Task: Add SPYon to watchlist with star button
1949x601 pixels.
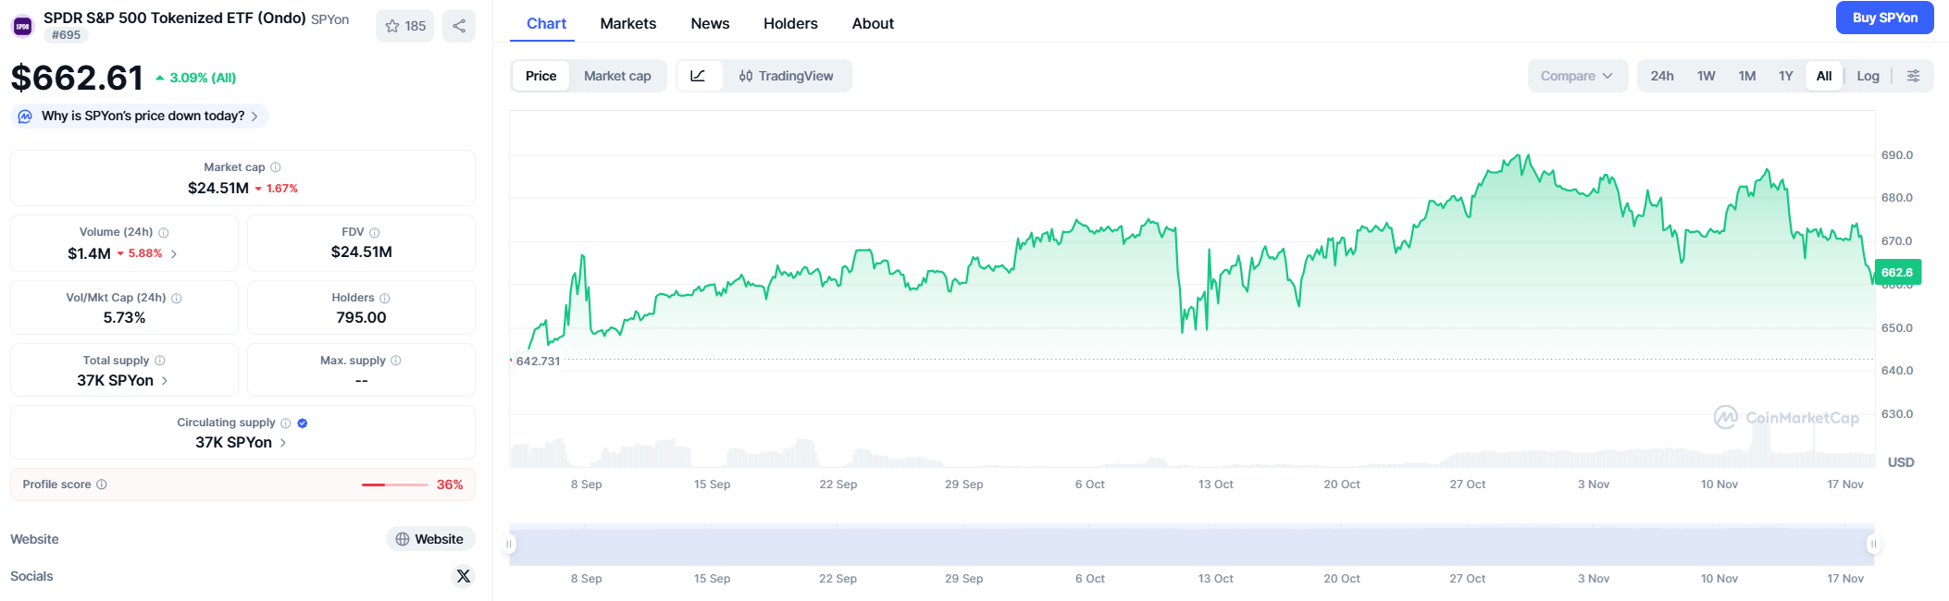Action: pos(405,26)
